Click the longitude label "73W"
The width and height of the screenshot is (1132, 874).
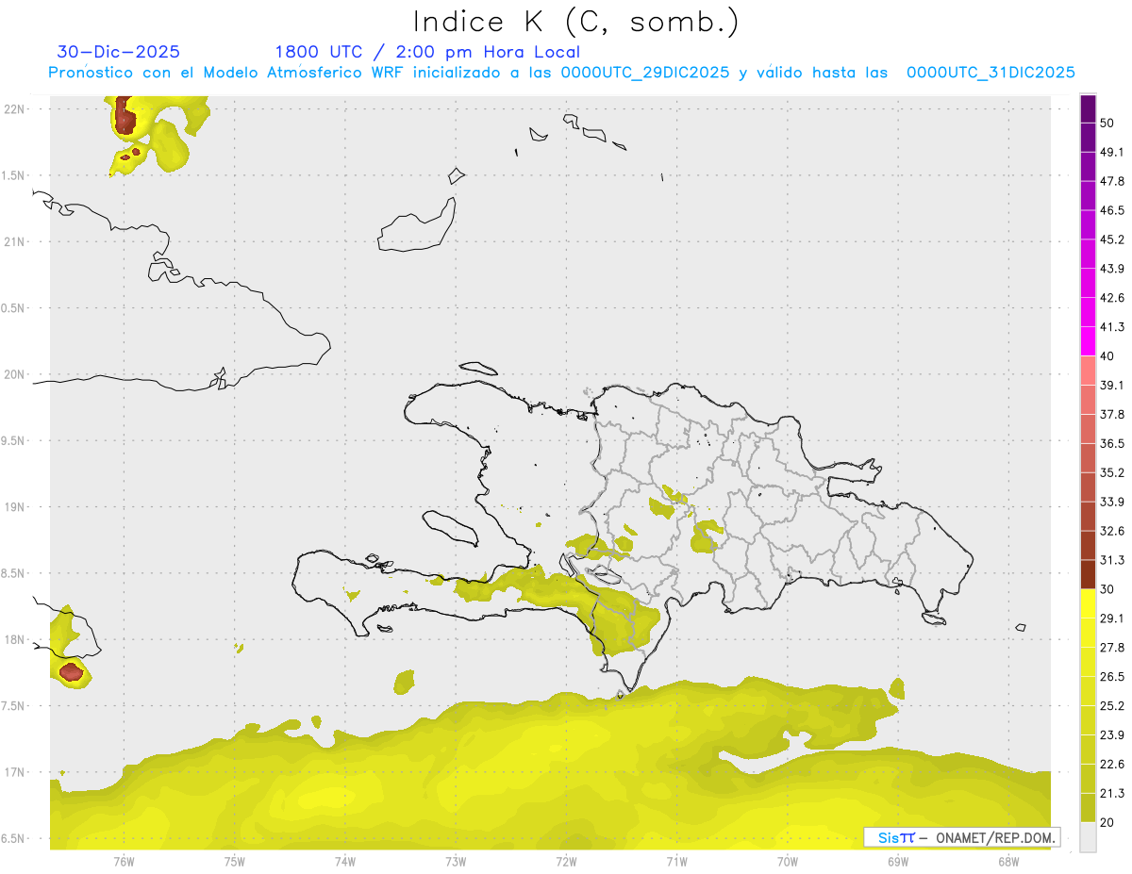tap(456, 862)
